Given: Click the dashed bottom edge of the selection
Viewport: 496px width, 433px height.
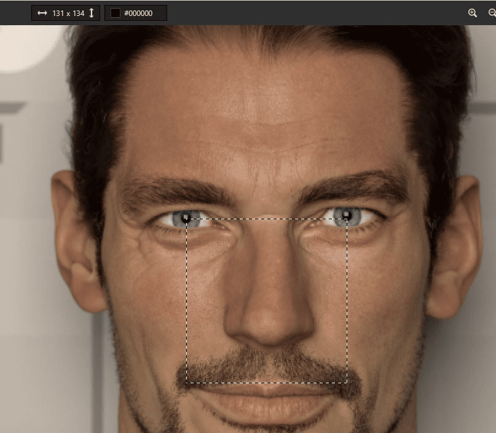Looking at the screenshot, I should pyautogui.click(x=267, y=383).
